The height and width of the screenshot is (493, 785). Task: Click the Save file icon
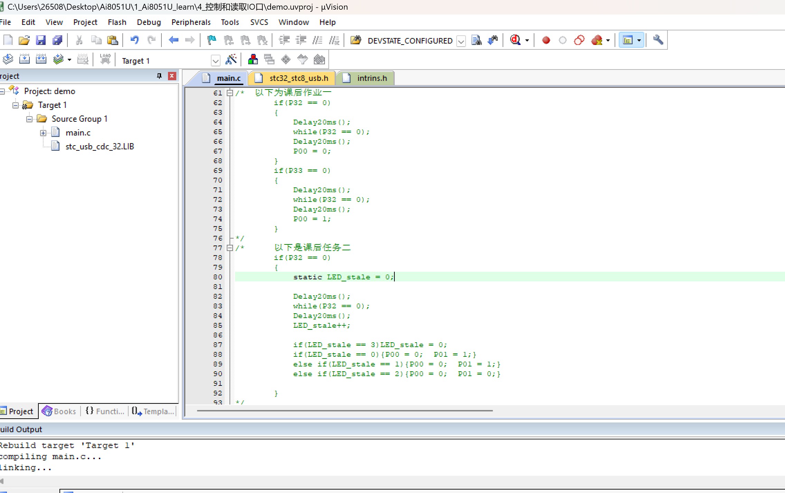(41, 40)
